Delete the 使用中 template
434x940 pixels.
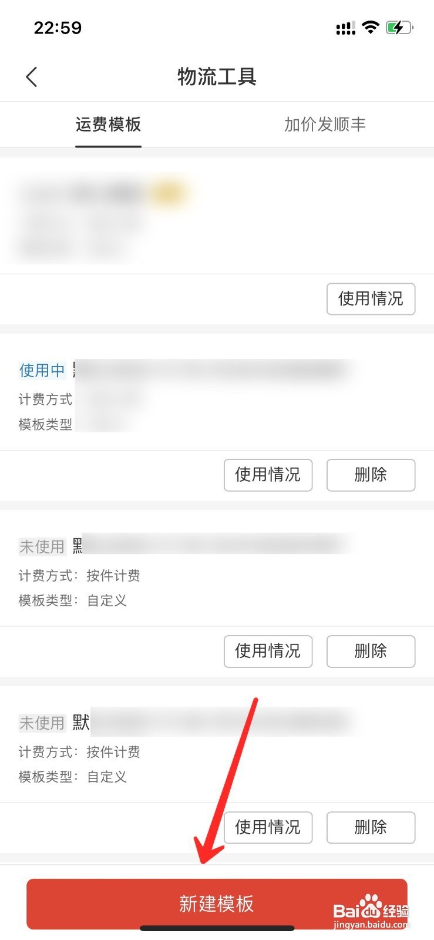371,475
